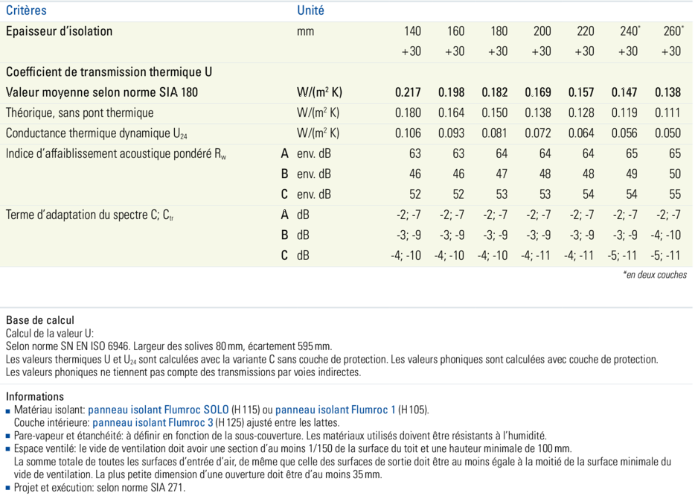This screenshot has width=695, height=499.
Task: Follow the panneau isolant Flumroc 3 link
Action: (153, 422)
